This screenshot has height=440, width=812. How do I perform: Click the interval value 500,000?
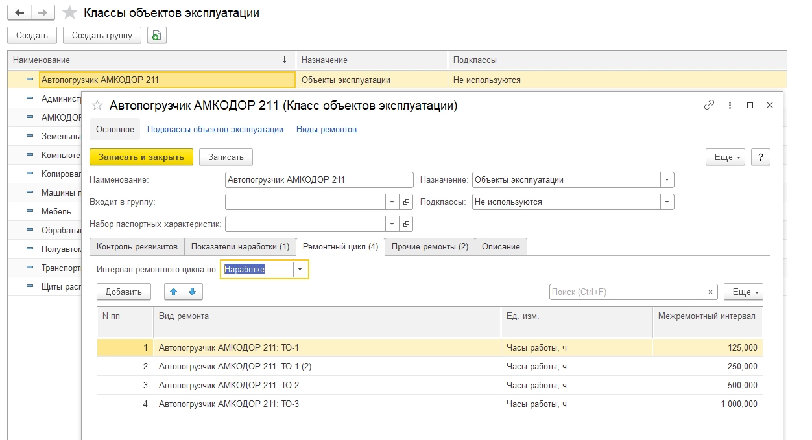[743, 386]
